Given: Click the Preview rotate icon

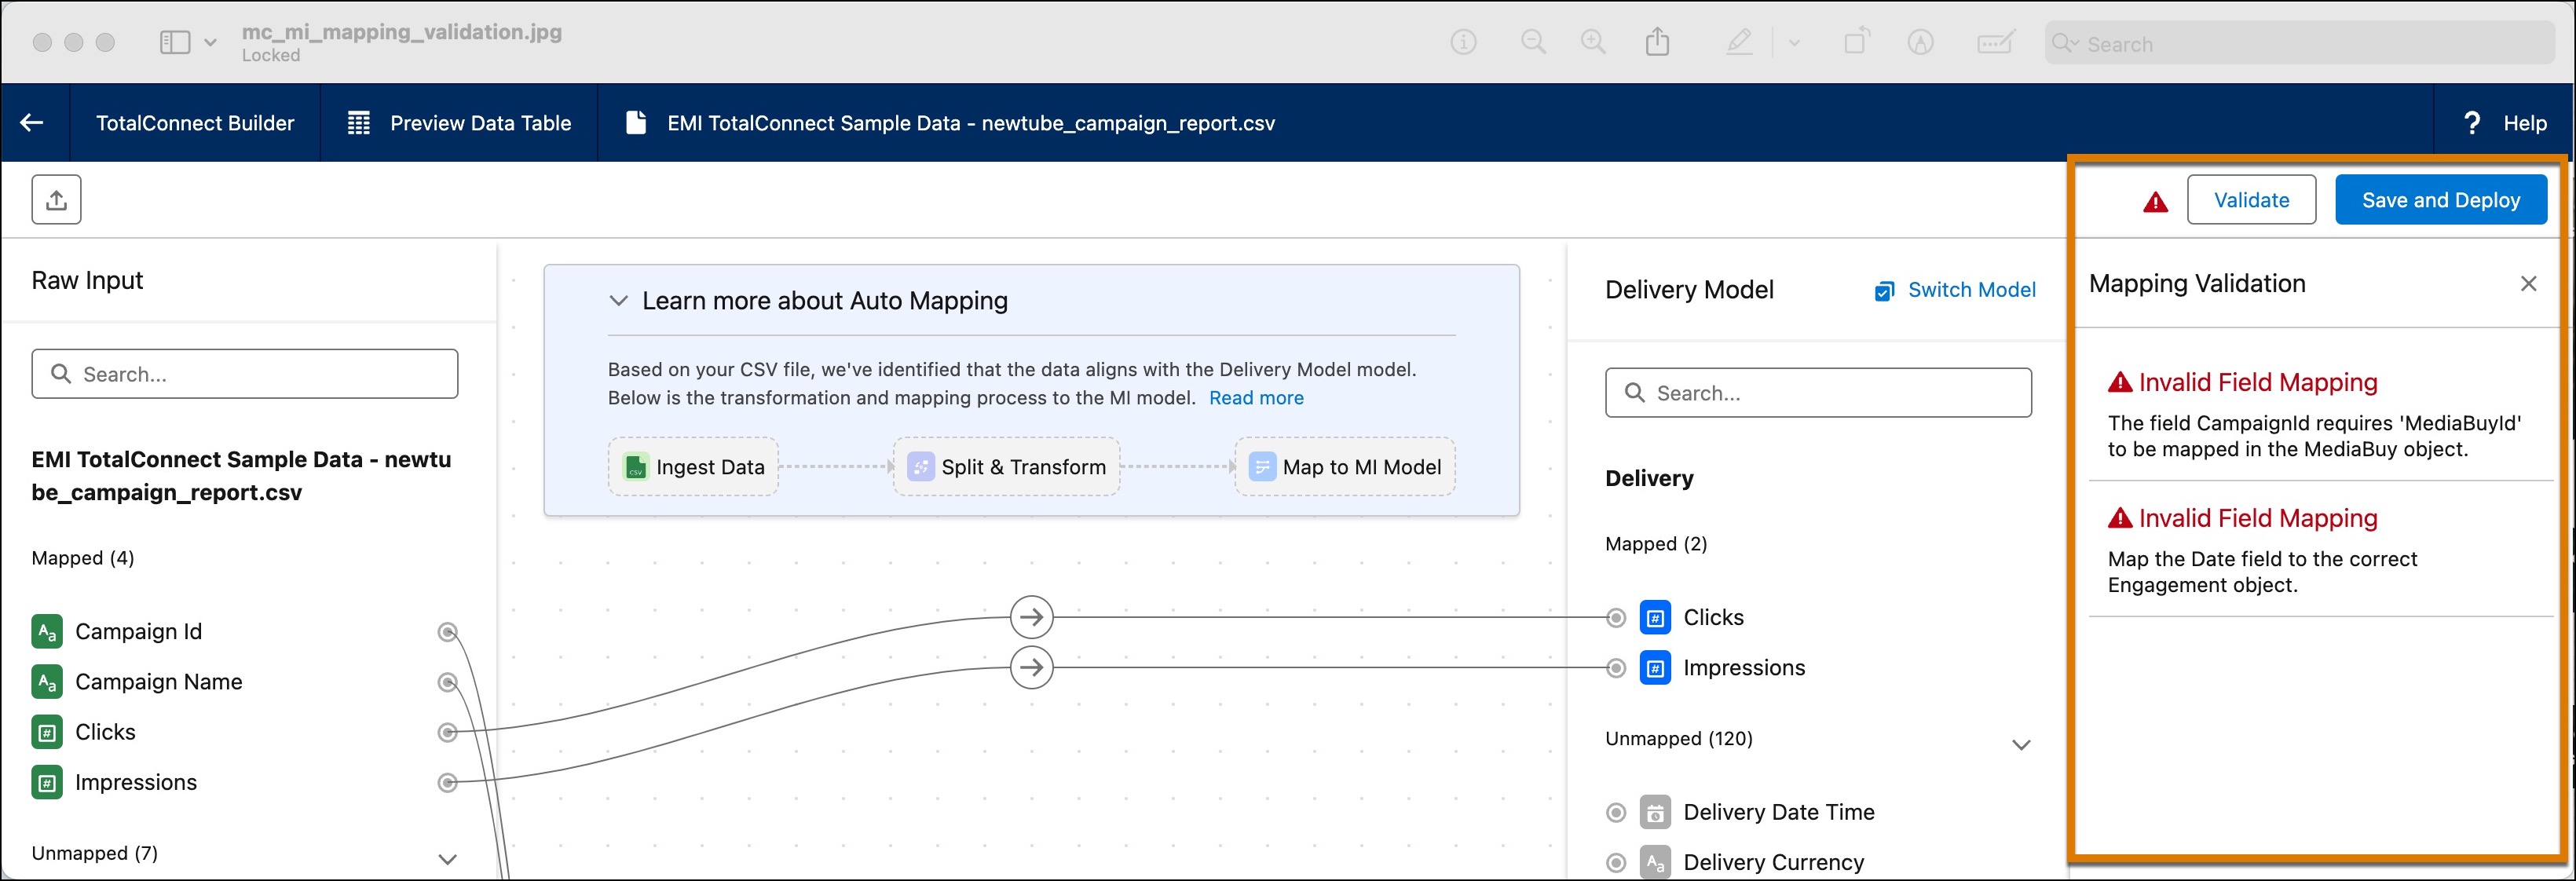Looking at the screenshot, I should (1857, 41).
